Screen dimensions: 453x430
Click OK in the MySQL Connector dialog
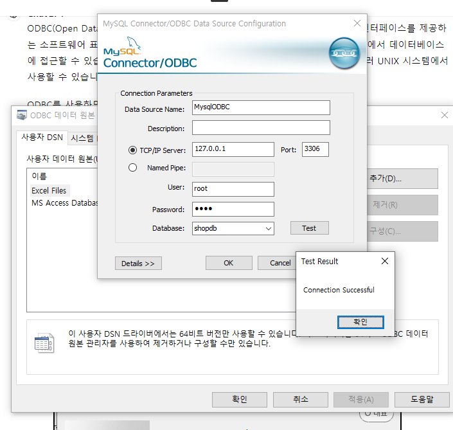coord(229,263)
